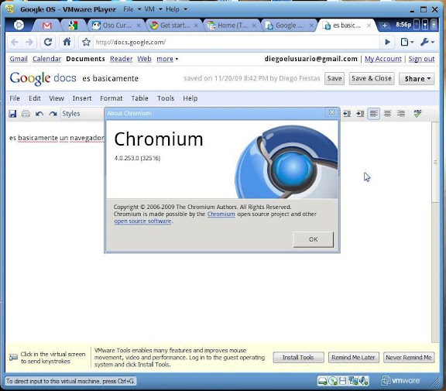Click the address bar URL field
Viewport: 446px width, 391px height.
pyautogui.click(x=236, y=43)
